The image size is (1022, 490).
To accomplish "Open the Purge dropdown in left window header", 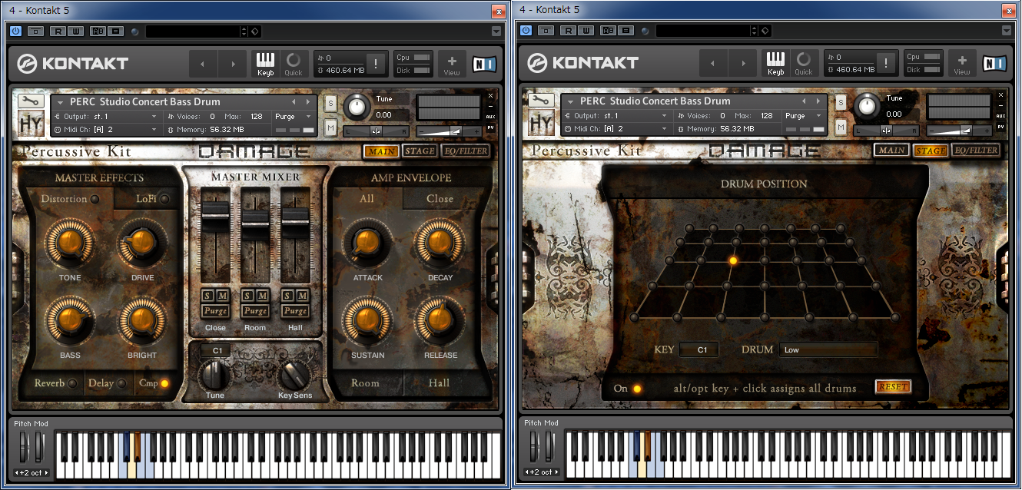I will 294,116.
